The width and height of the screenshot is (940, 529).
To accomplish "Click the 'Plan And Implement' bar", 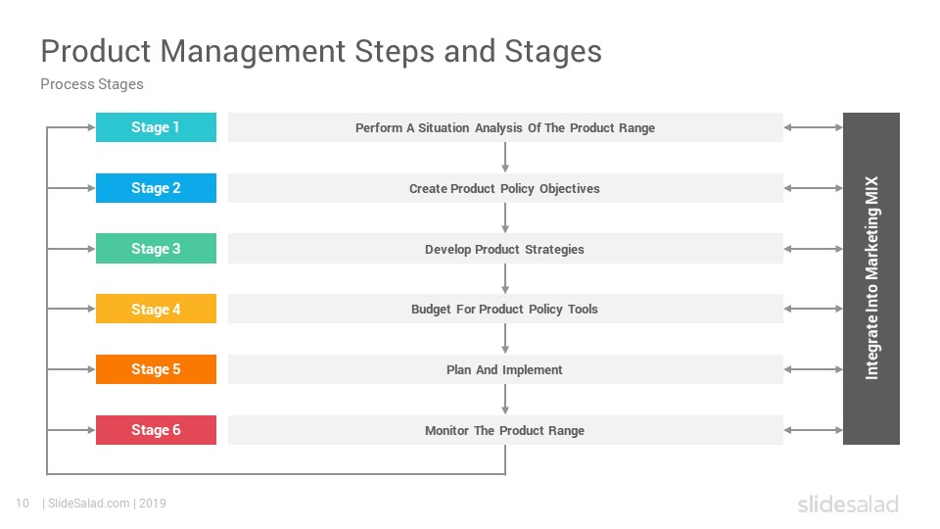I will tap(505, 369).
